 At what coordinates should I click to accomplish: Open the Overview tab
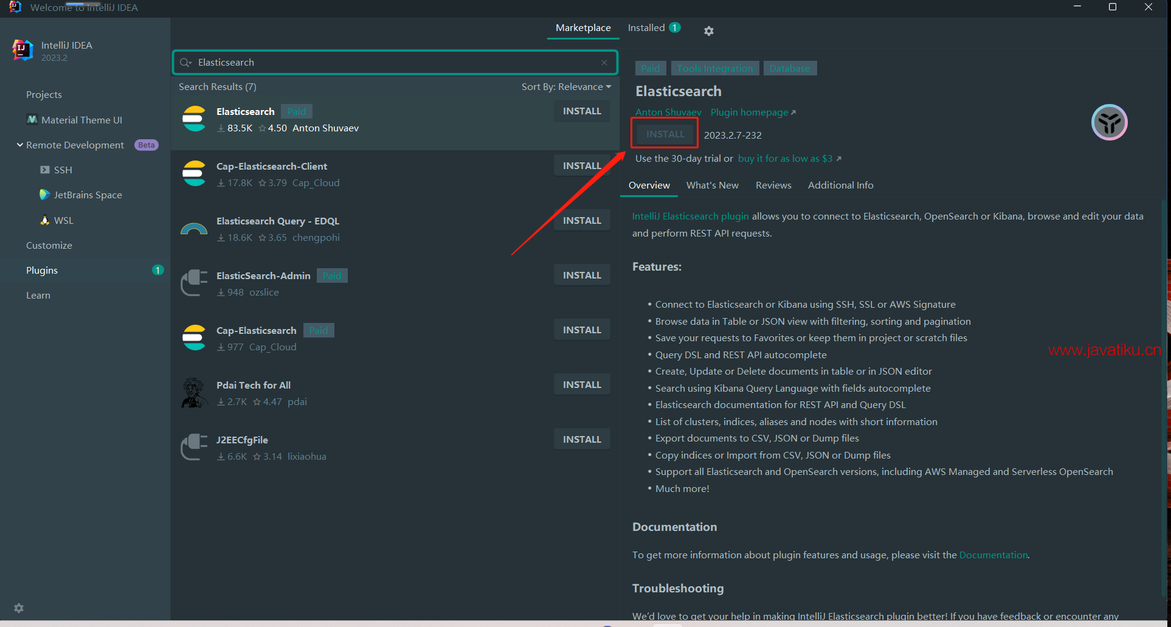point(649,185)
